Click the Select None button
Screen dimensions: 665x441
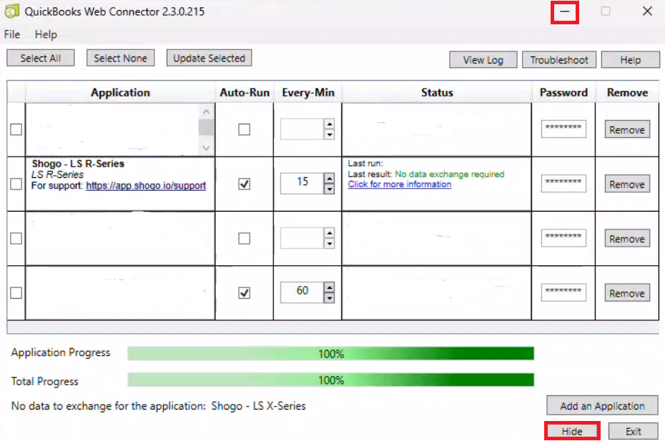point(120,58)
